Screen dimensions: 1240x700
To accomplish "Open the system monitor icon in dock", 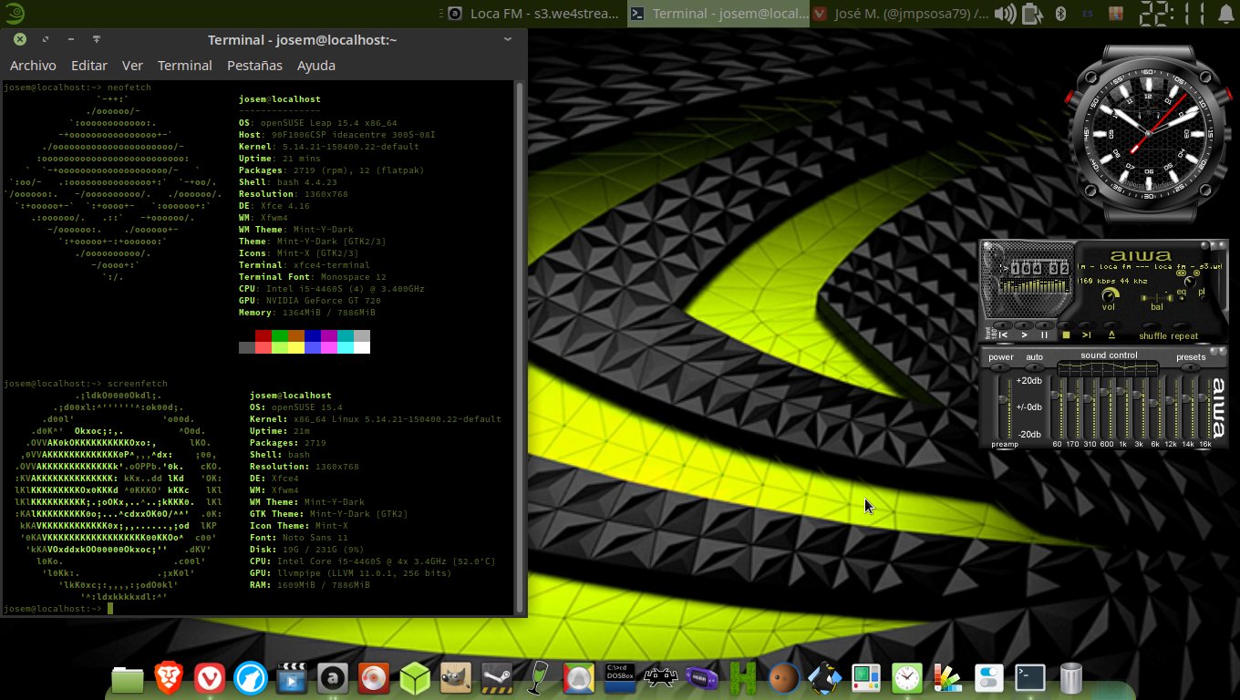I will (x=866, y=678).
